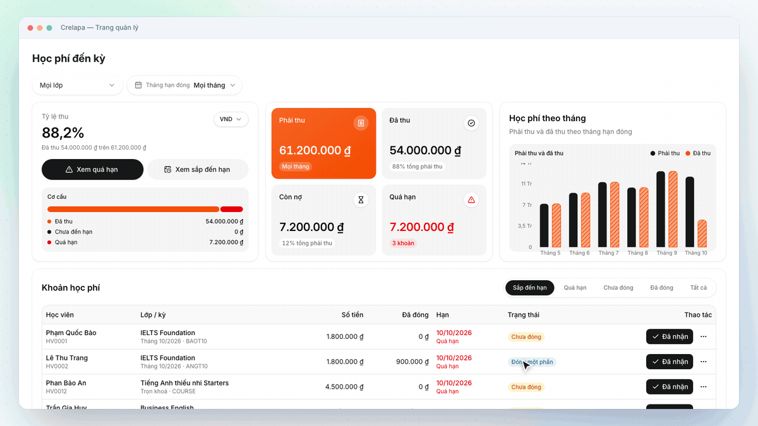Click the striped orange Tháng 10 chart bar
Screen dimensions: 758x426
click(x=702, y=234)
